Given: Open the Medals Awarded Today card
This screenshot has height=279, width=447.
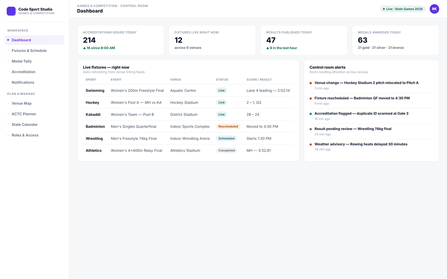Looking at the screenshot, I should [x=395, y=40].
